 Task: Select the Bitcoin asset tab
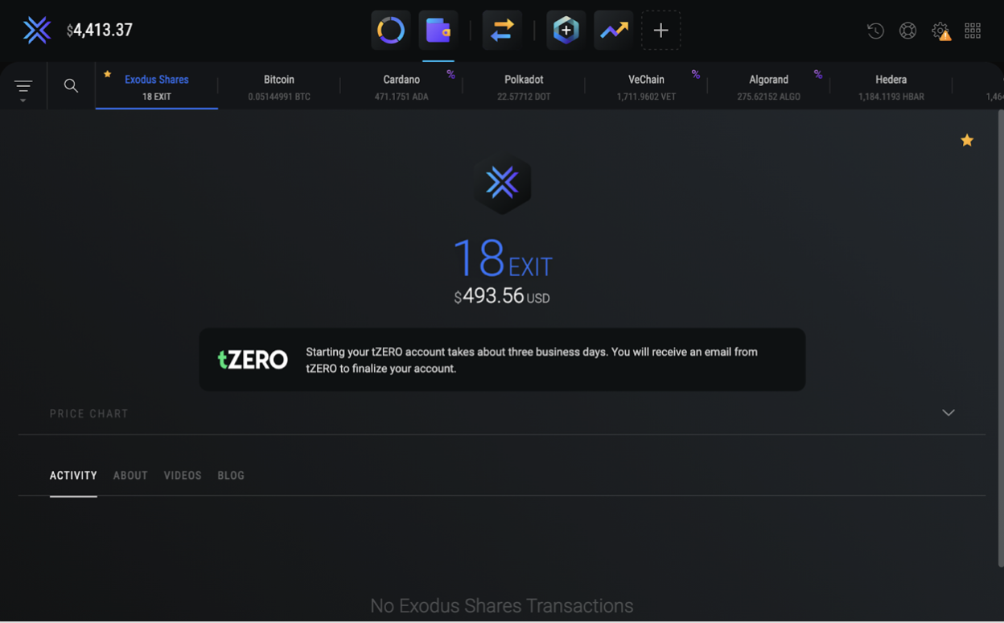(279, 87)
